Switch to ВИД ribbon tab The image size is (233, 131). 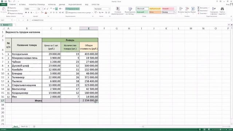click(x=87, y=4)
